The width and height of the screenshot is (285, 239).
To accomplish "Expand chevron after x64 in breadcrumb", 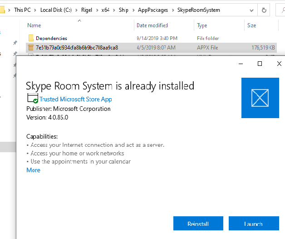I will pyautogui.click(x=114, y=10).
